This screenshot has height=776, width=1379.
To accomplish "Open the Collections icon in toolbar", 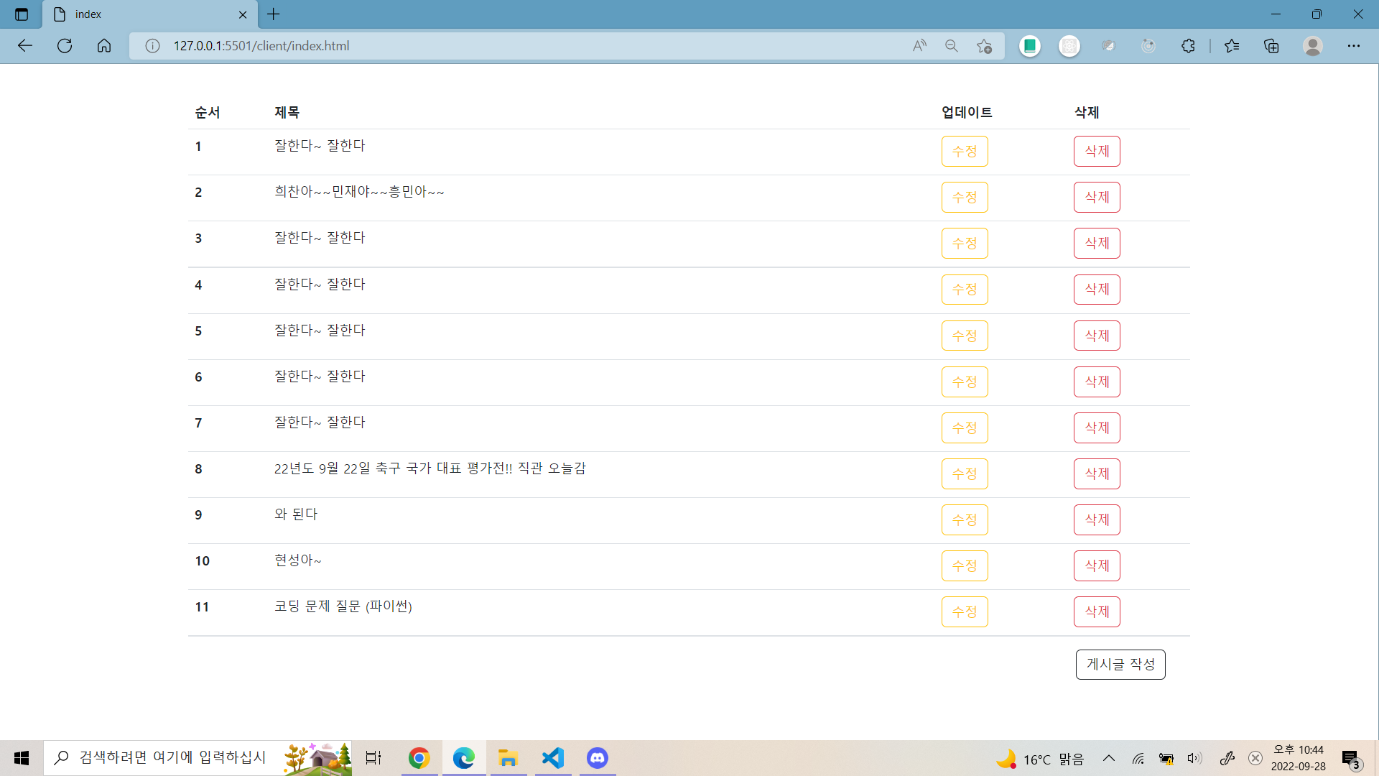I will point(1271,46).
